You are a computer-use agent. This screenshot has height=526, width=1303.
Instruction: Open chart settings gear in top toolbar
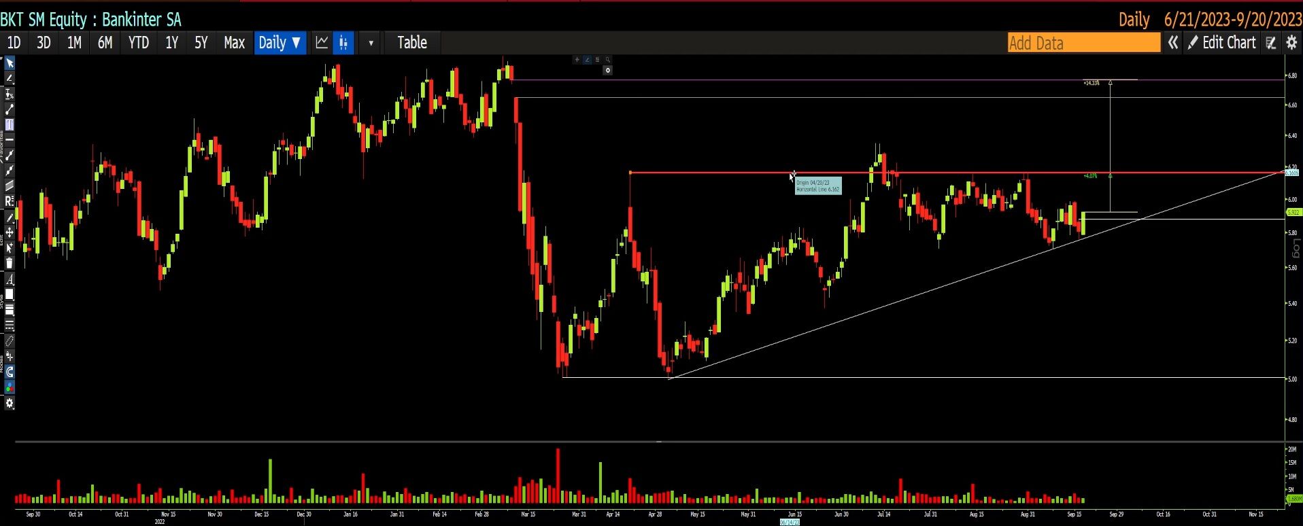pyautogui.click(x=1291, y=43)
